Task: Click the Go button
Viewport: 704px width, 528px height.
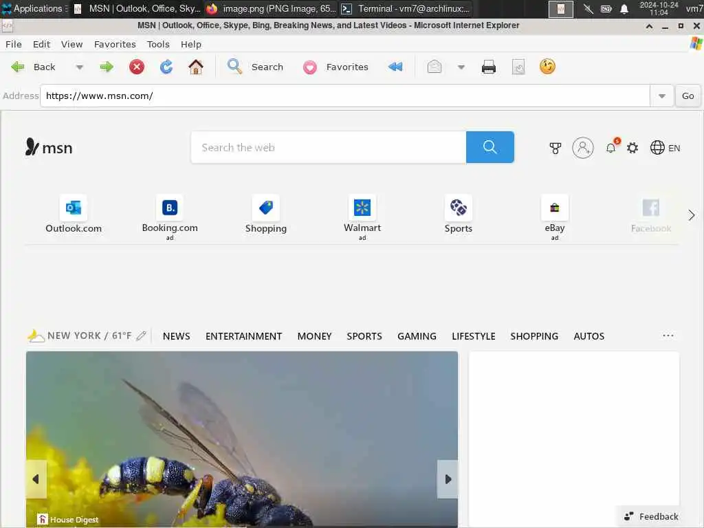Action: pyautogui.click(x=687, y=96)
